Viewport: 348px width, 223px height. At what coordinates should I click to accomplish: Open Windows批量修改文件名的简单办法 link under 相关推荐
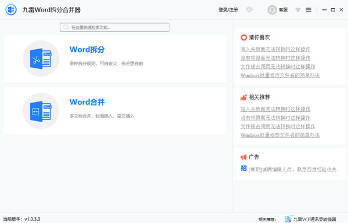click(280, 135)
